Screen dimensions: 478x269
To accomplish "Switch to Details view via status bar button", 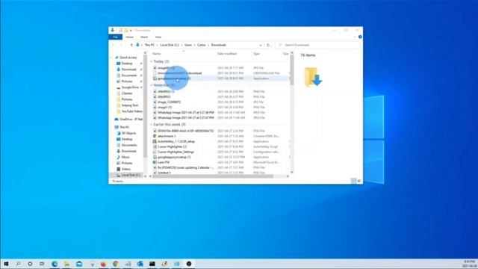I will 353,181.
